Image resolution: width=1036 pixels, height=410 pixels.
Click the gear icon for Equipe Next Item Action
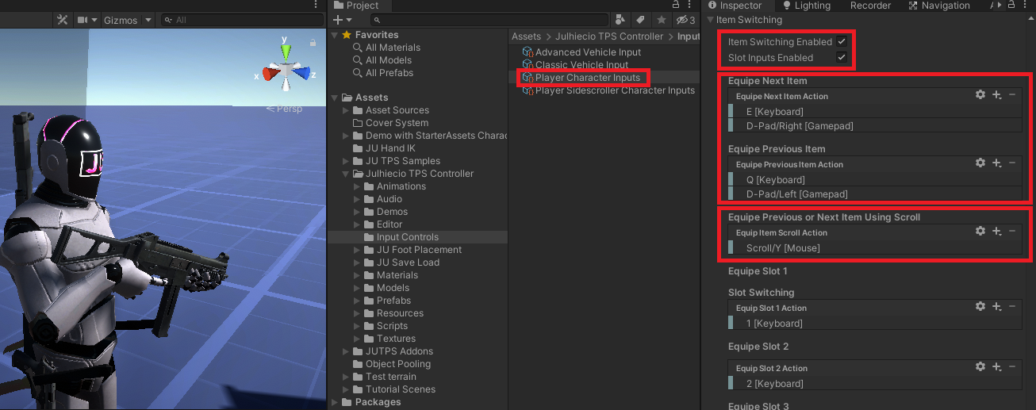pos(980,95)
